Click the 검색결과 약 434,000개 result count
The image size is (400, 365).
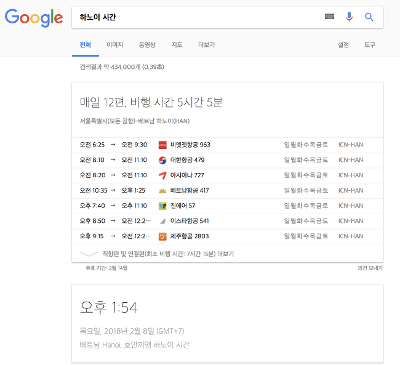click(122, 67)
